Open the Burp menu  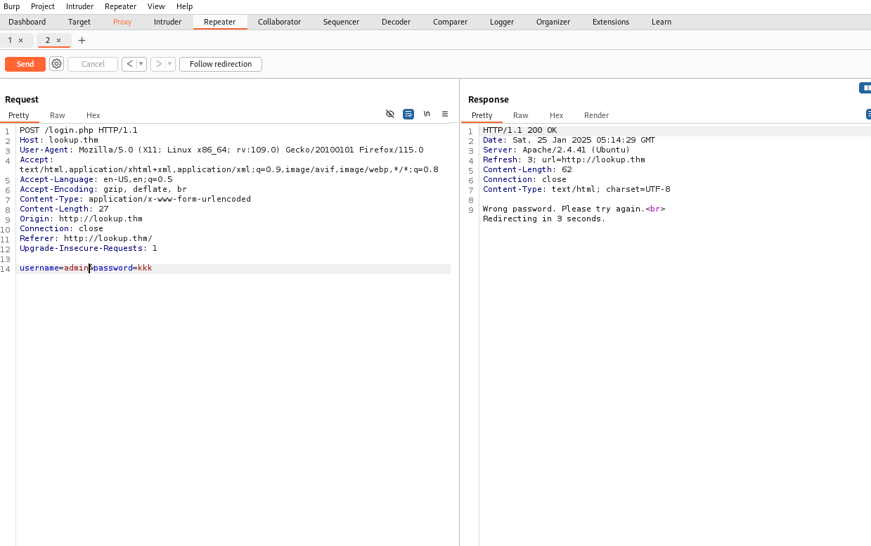tap(12, 6)
